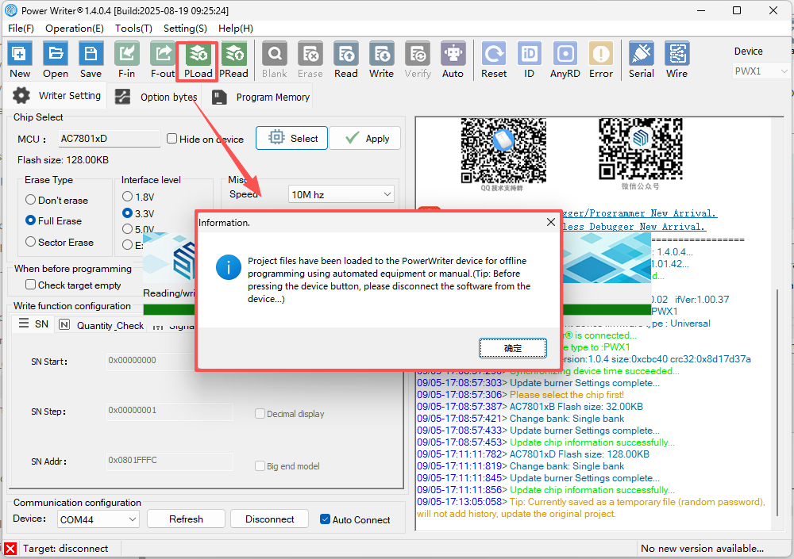Switch to Program Memory tab
This screenshot has width=794, height=559.
pyautogui.click(x=260, y=97)
